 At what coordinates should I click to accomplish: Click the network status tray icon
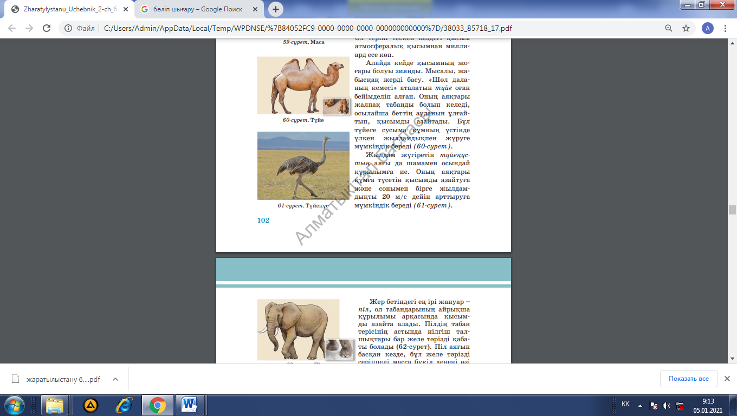pos(680,406)
